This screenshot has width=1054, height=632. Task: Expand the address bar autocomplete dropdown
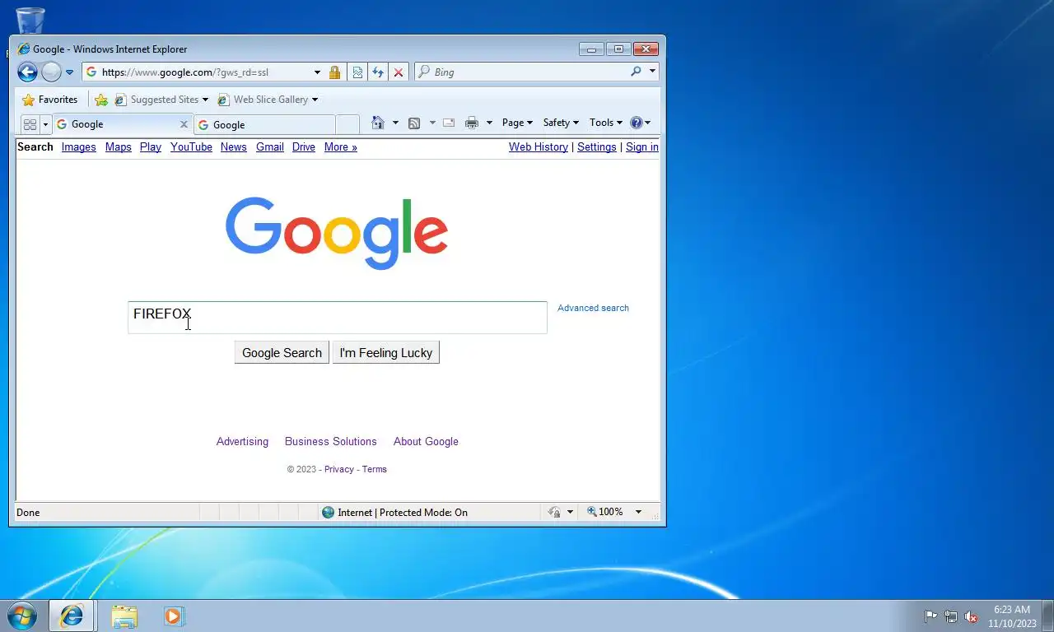[317, 72]
